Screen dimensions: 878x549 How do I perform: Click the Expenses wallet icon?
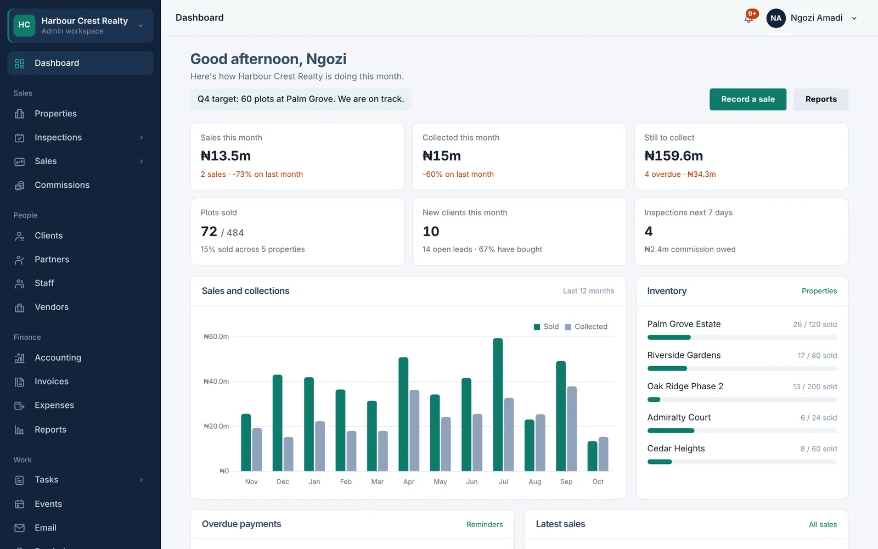pos(20,406)
